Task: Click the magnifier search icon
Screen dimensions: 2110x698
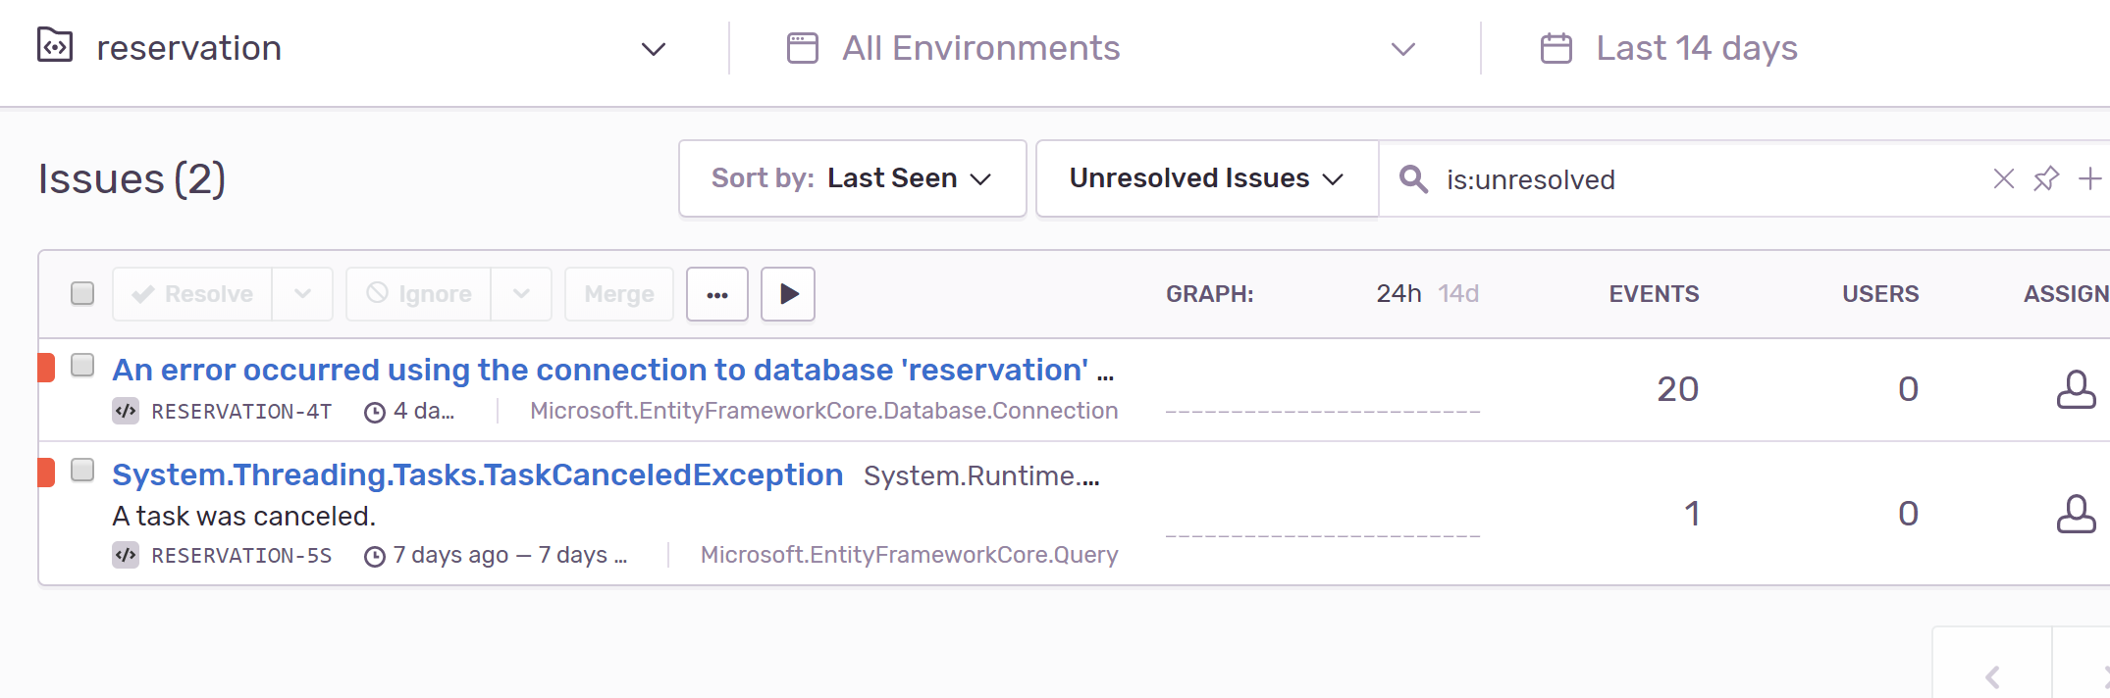Action: coord(1413,178)
